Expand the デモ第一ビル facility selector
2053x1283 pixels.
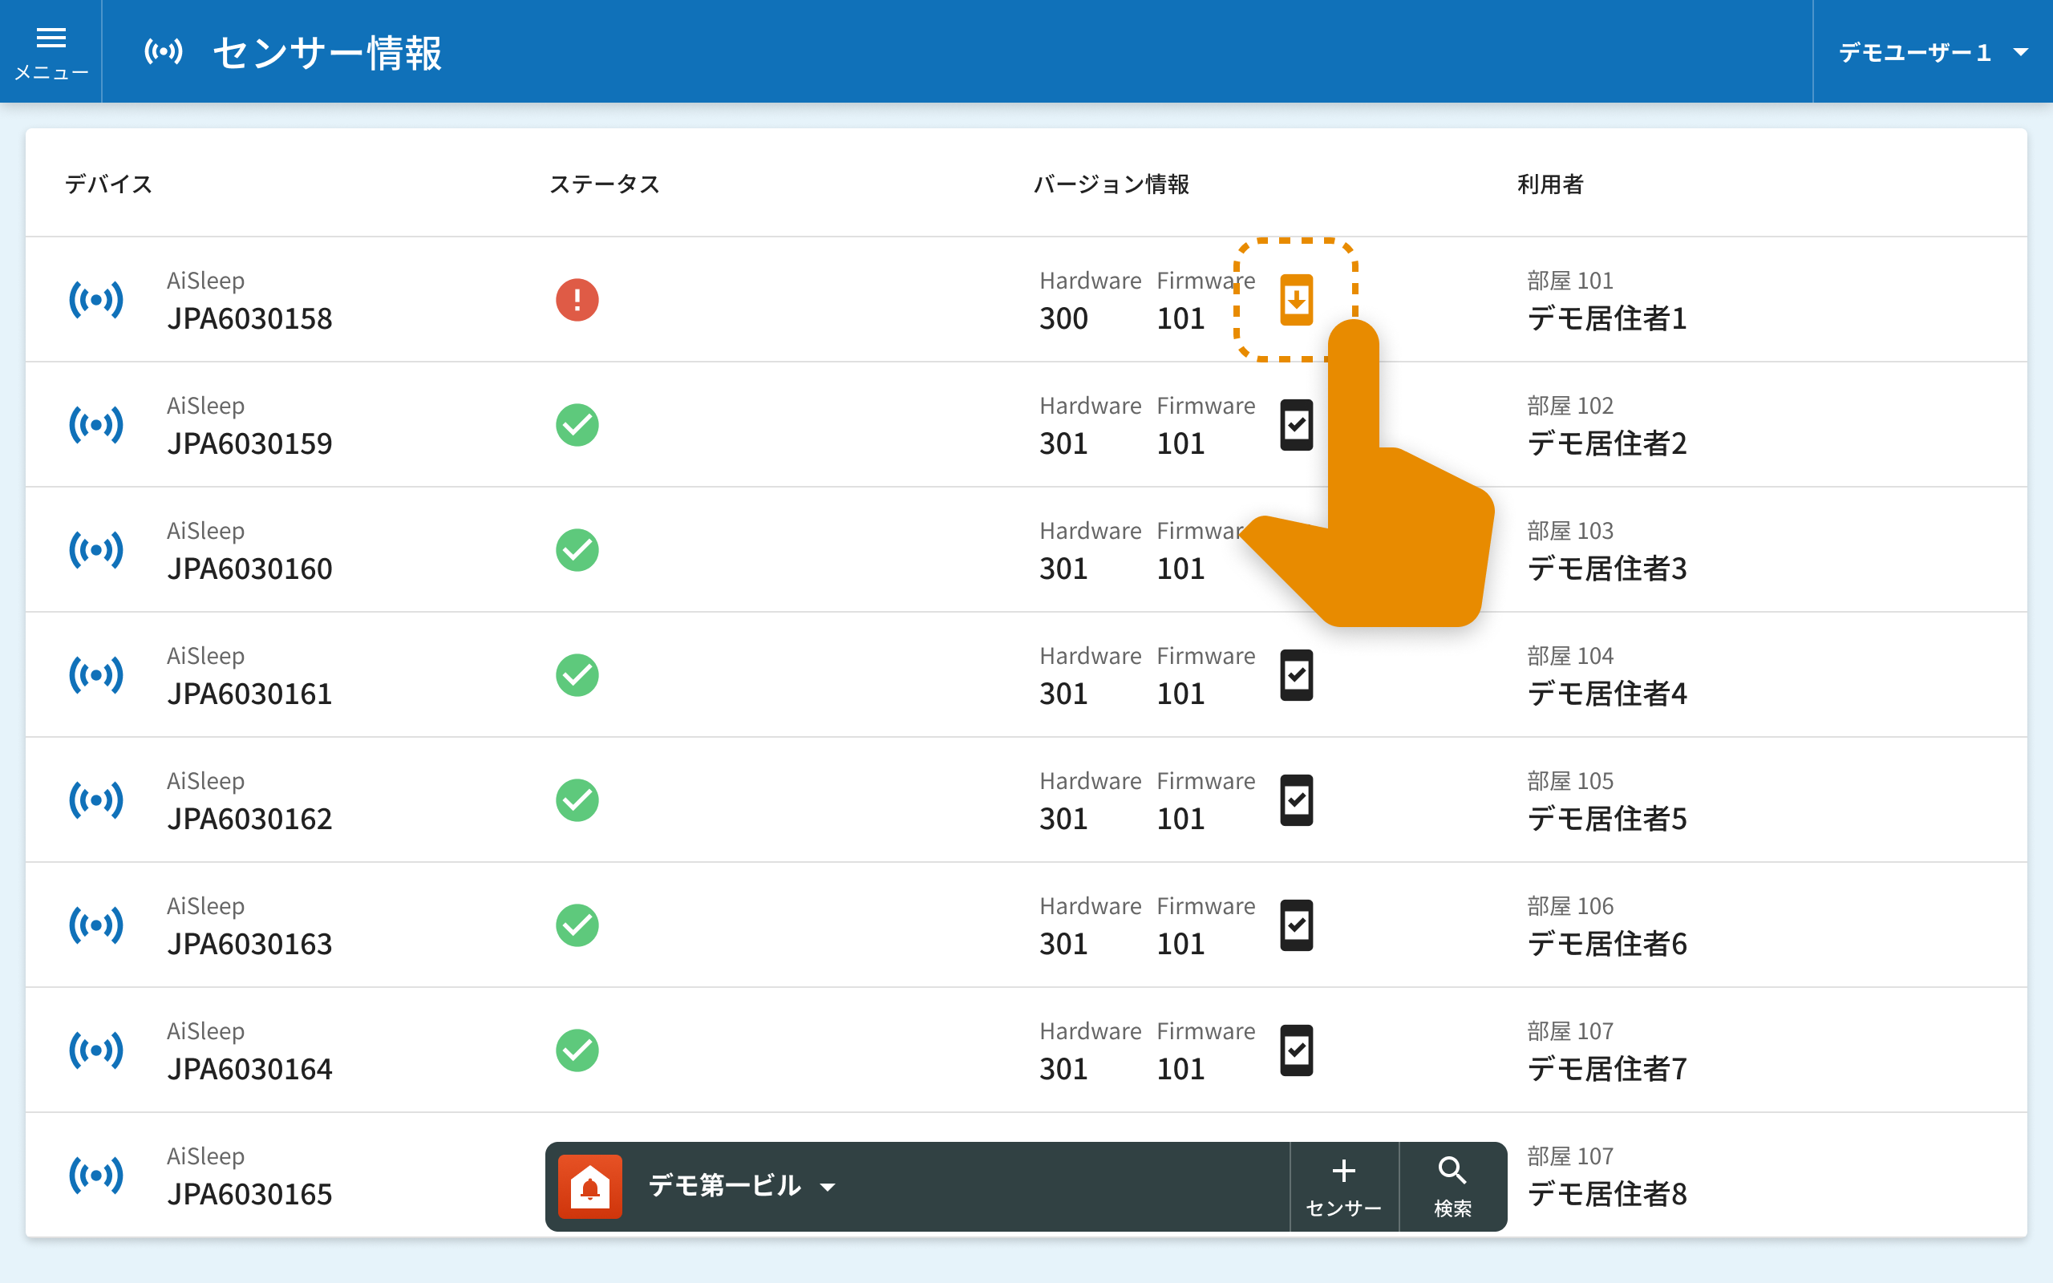coord(723,1186)
